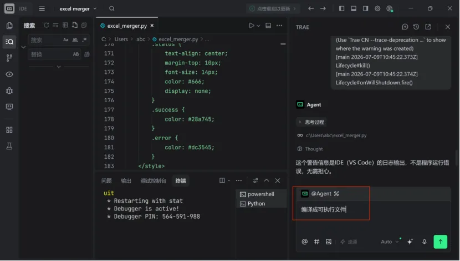Toggle the bottom panel layout
Screen dimensions: 460x261
point(354,8)
